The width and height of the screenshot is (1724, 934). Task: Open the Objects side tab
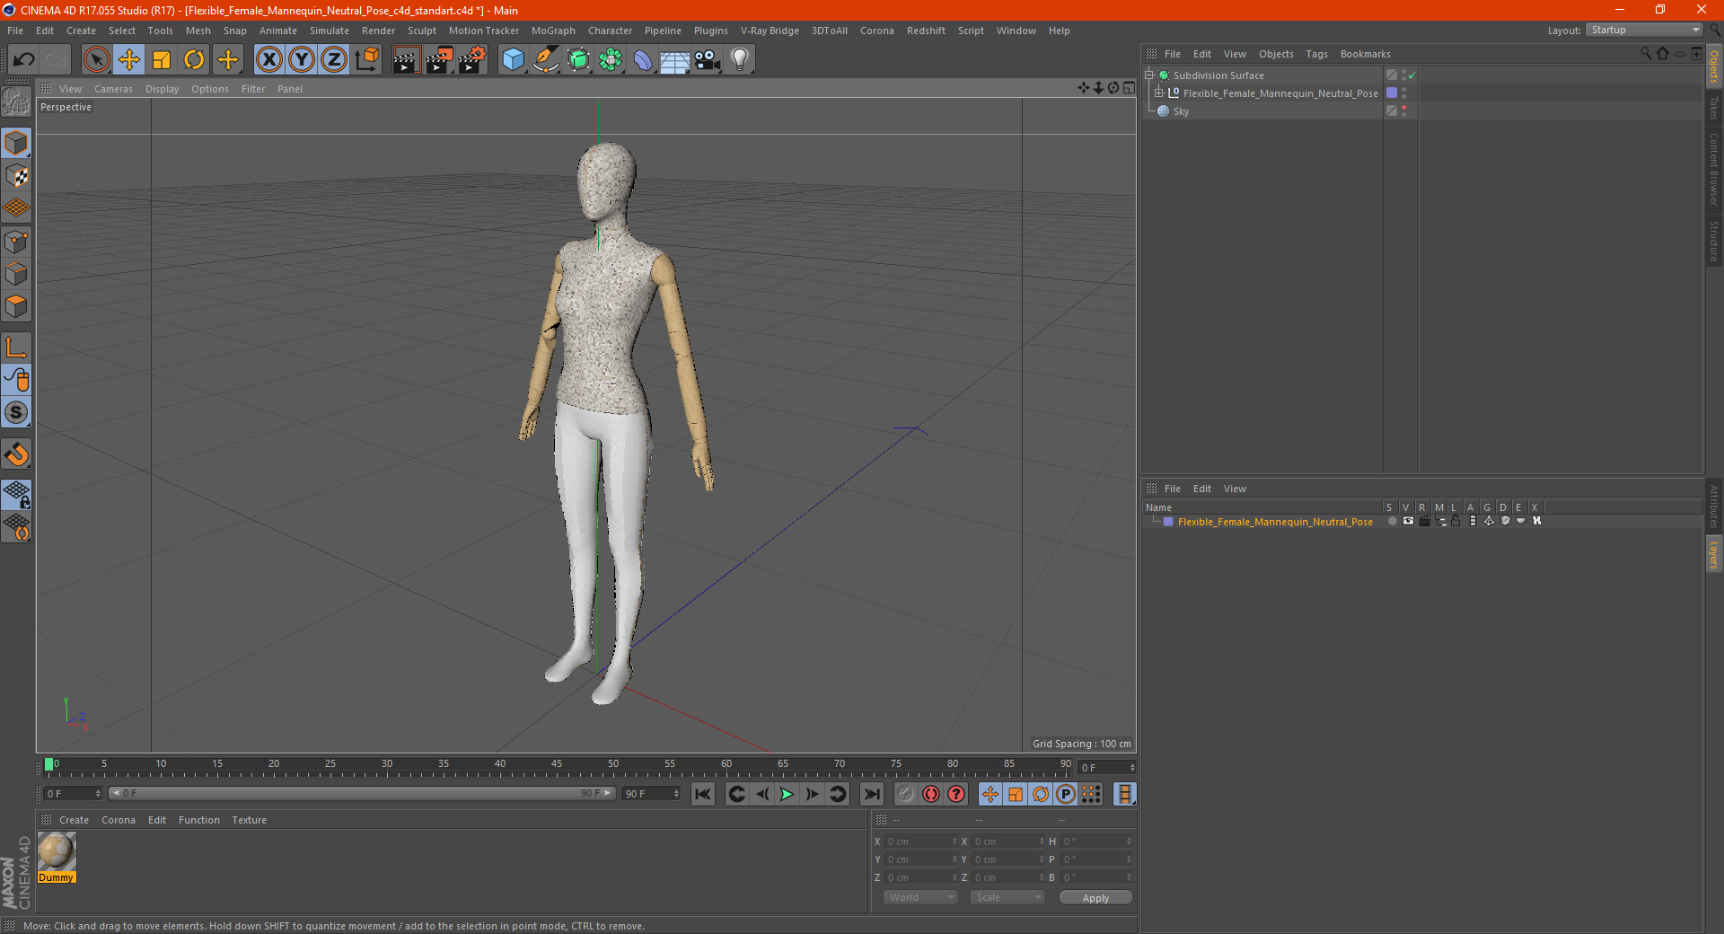(1714, 66)
